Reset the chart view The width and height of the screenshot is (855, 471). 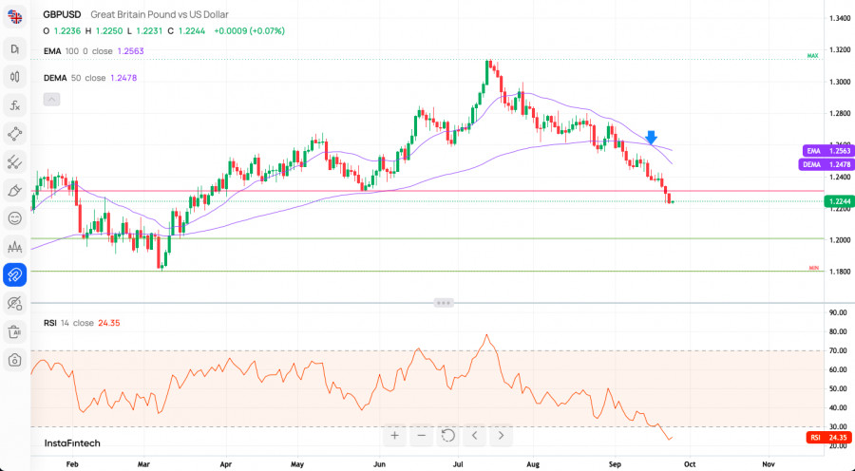click(x=448, y=436)
